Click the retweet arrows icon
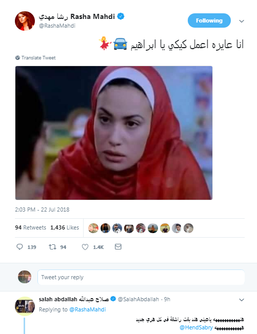 coord(52,247)
